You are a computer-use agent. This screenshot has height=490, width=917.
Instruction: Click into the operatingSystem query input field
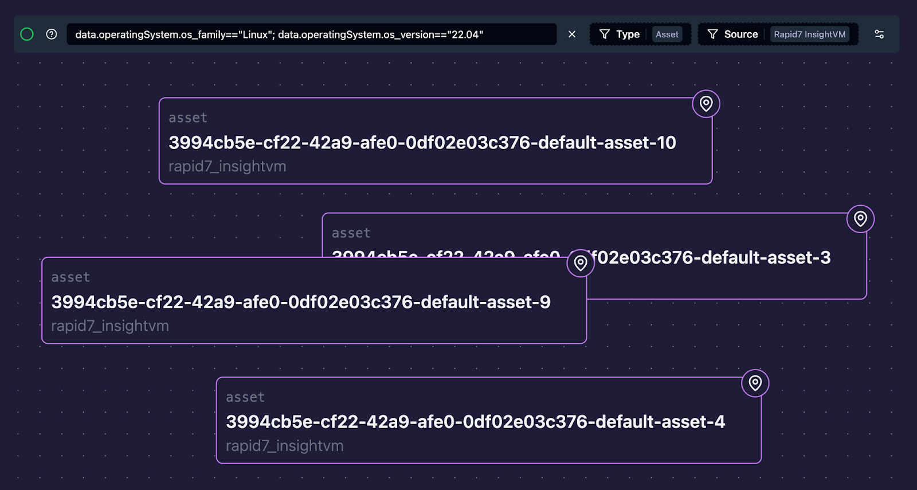pyautogui.click(x=309, y=34)
